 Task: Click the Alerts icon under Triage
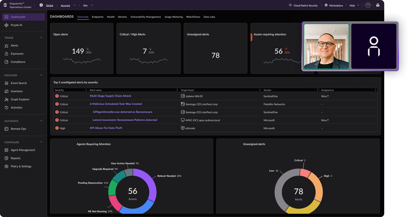(7, 46)
